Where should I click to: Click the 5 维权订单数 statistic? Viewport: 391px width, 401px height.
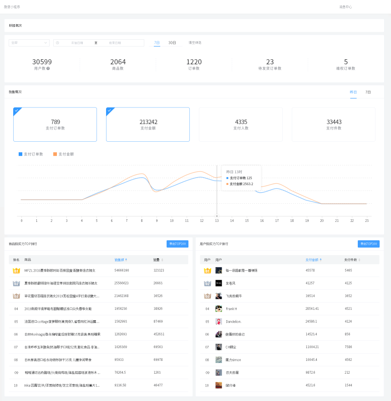(345, 64)
